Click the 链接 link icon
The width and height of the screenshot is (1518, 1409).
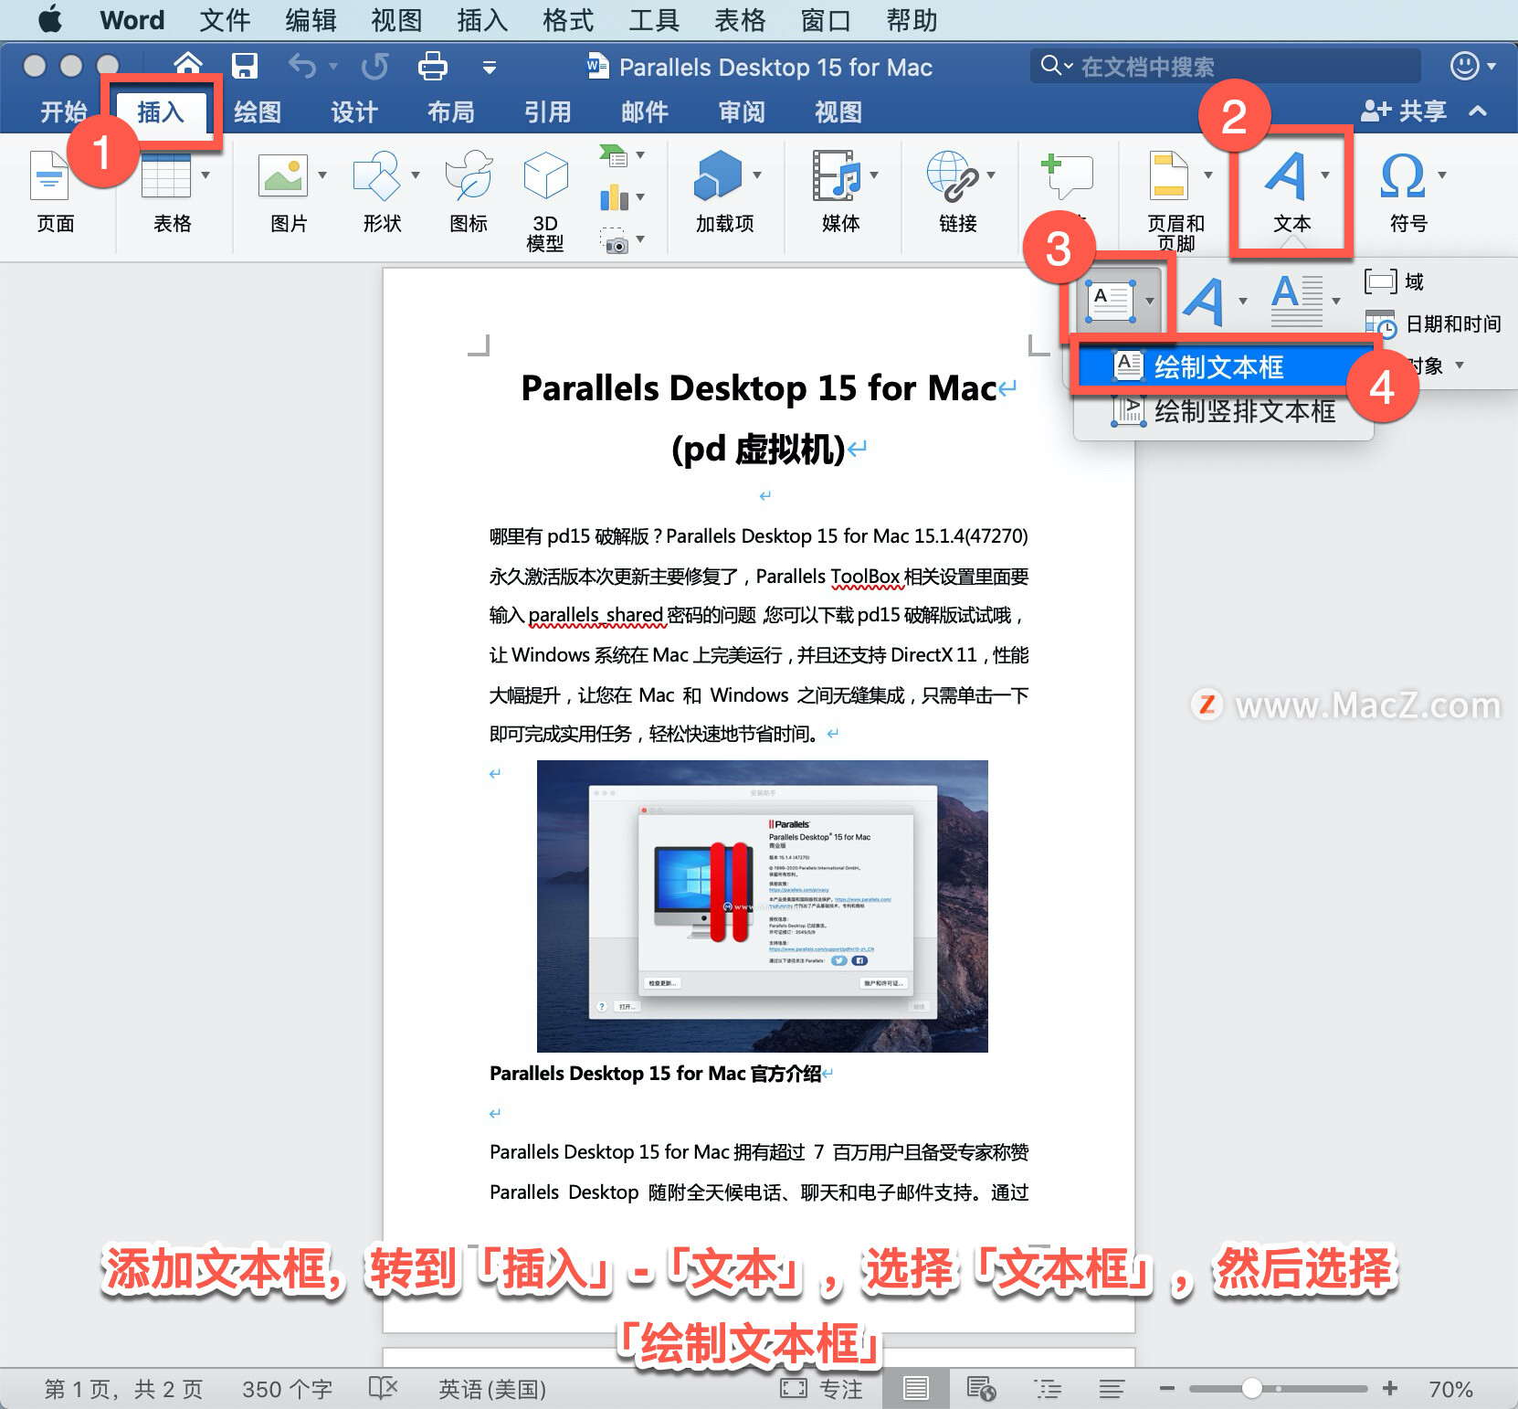point(953,175)
